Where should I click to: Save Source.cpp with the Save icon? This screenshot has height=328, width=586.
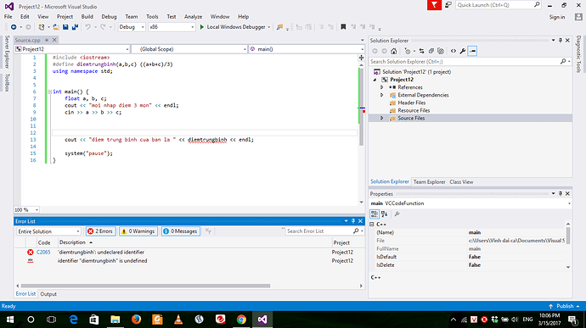(65, 27)
